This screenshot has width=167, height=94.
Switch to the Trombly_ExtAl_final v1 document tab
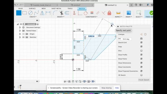coord(42,5)
